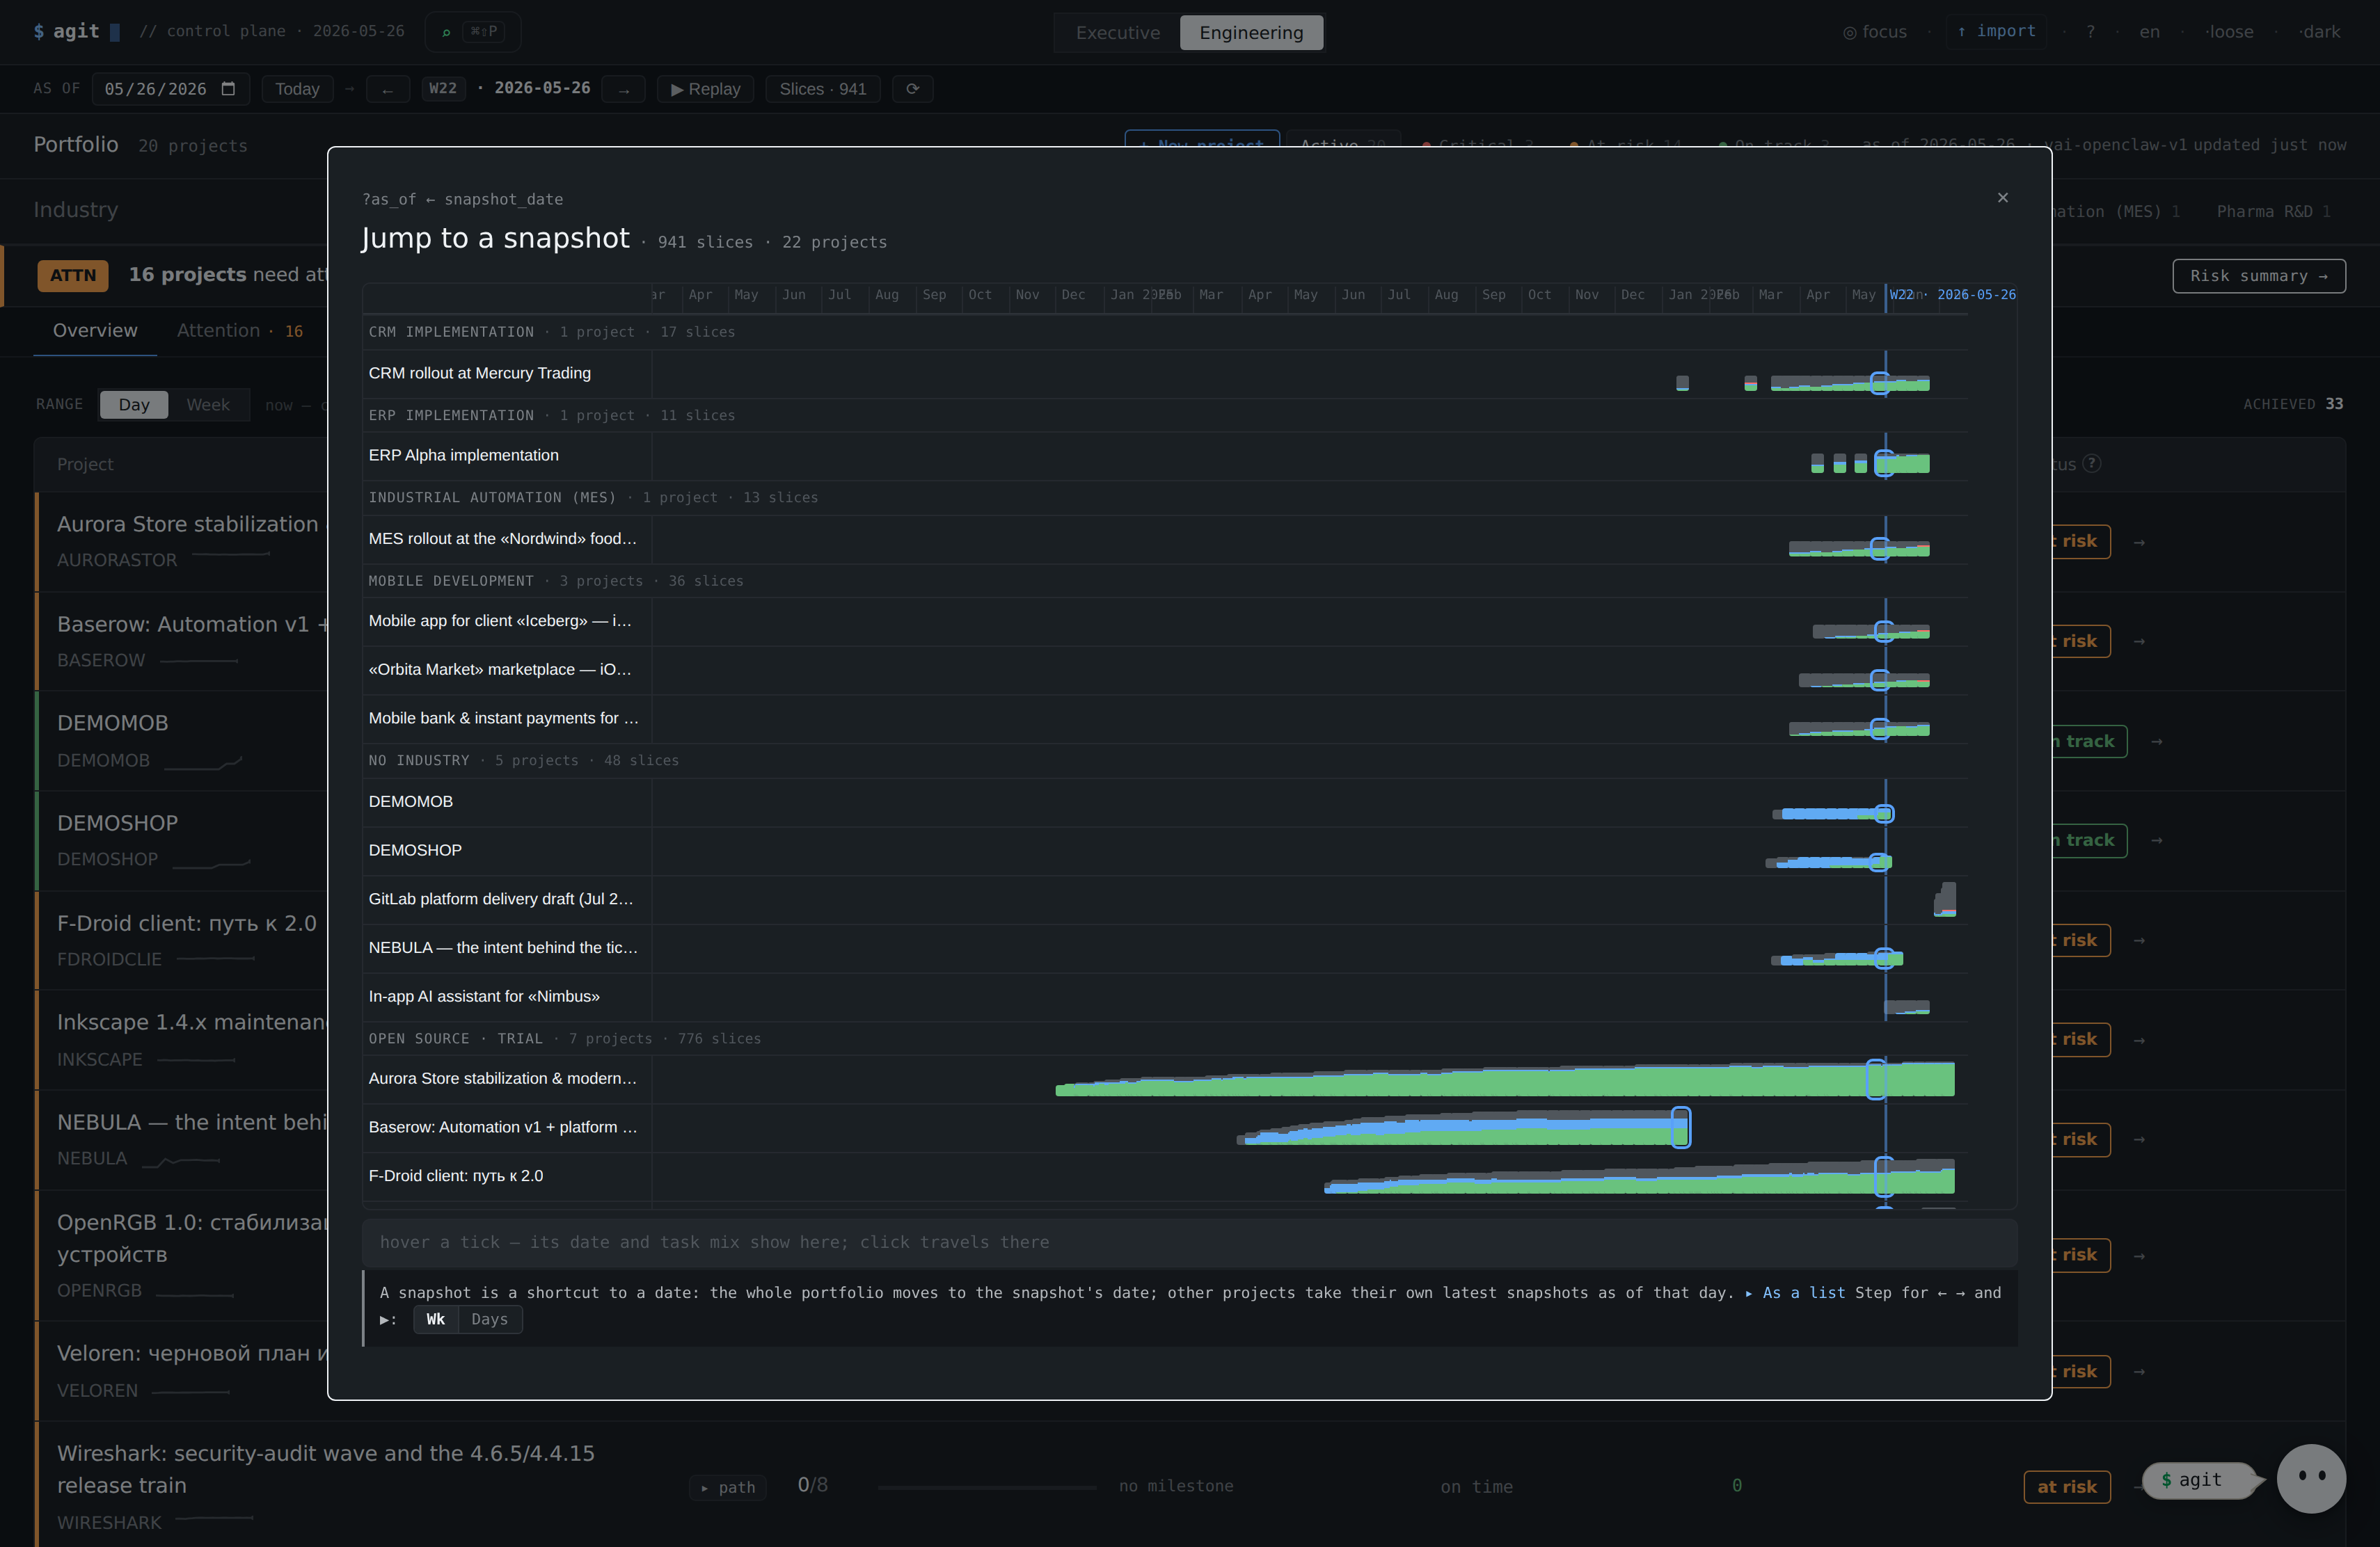Switch the language via en
Viewport: 2380px width, 1547px height.
click(2149, 32)
